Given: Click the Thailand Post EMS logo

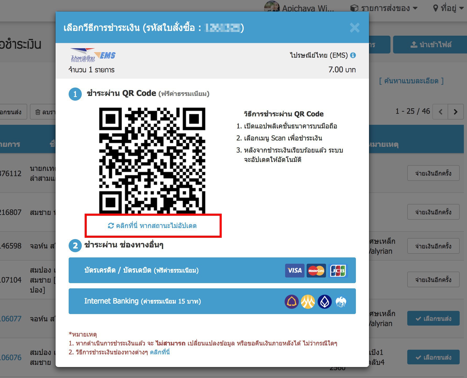Looking at the screenshot, I should [93, 55].
